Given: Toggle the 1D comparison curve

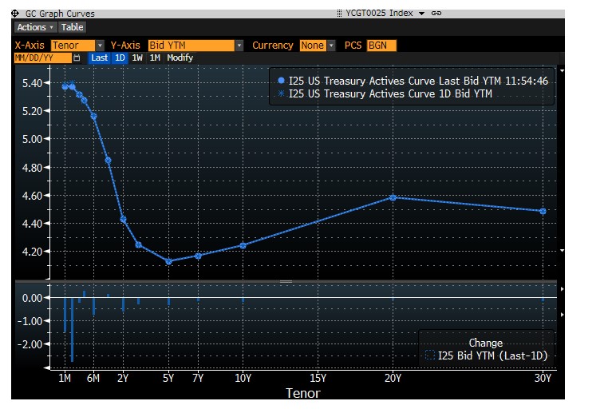Looking at the screenshot, I should (x=120, y=58).
